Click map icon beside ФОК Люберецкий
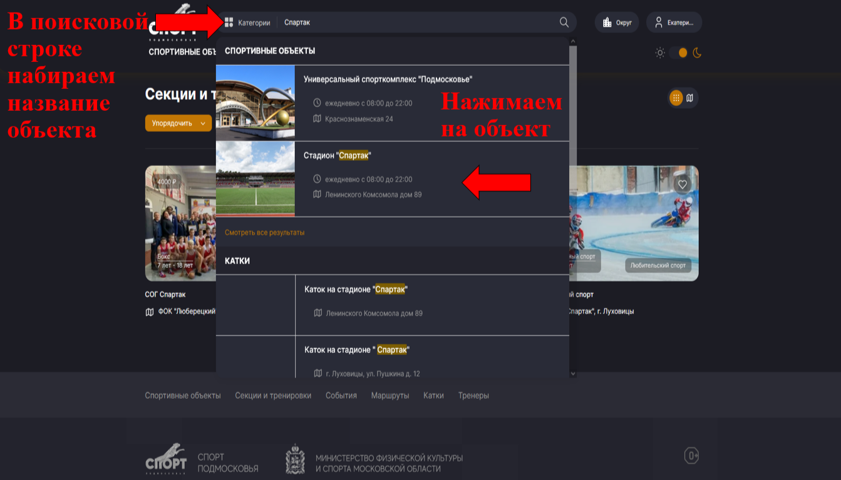The width and height of the screenshot is (841, 480). tap(150, 312)
